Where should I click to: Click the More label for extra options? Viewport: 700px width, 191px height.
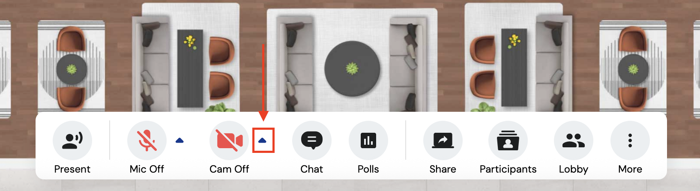[630, 169]
